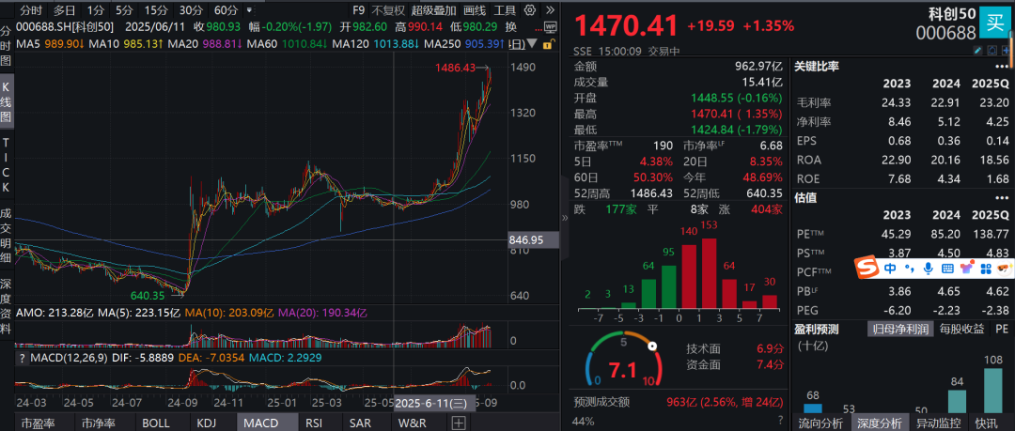The width and height of the screenshot is (1015, 431).
Task: Select 1分 minute chart
Action: click(95, 10)
